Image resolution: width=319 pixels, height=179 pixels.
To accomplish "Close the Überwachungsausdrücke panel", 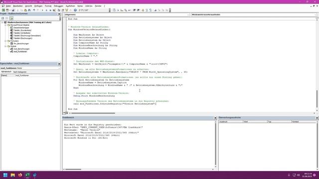I will click(317, 118).
